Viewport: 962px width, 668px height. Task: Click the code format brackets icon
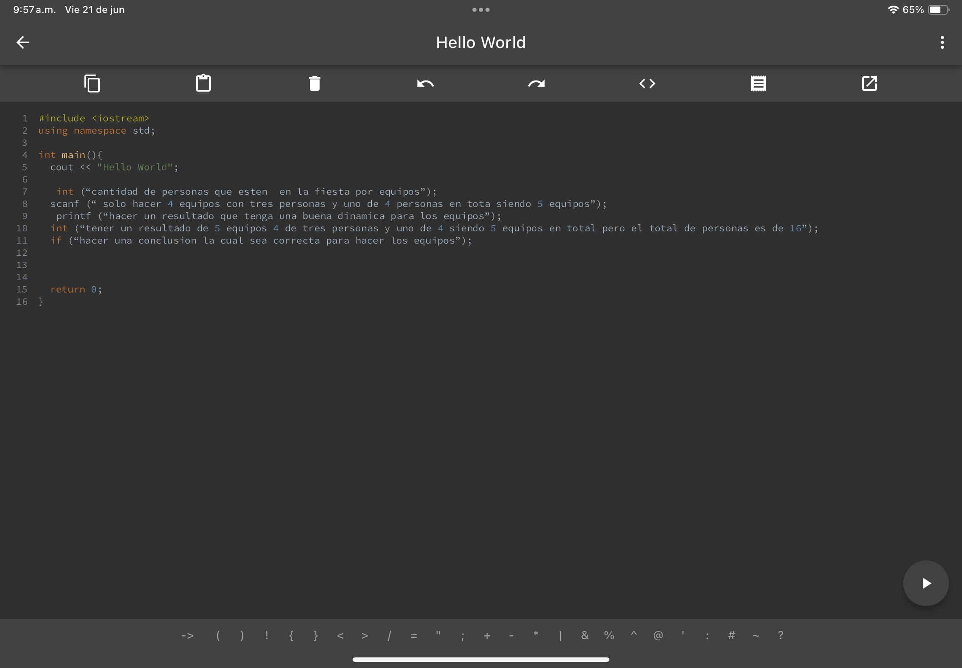[x=647, y=83]
